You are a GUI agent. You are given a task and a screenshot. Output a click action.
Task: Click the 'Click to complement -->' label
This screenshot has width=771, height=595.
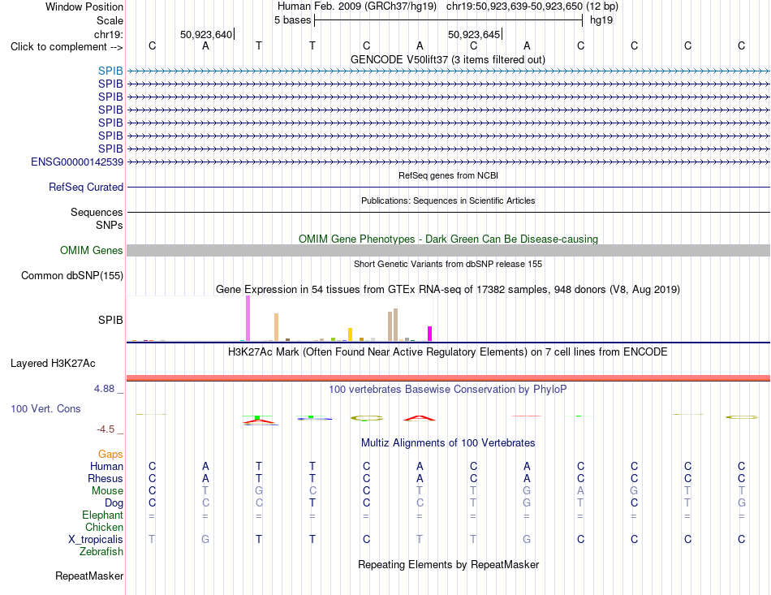67,47
